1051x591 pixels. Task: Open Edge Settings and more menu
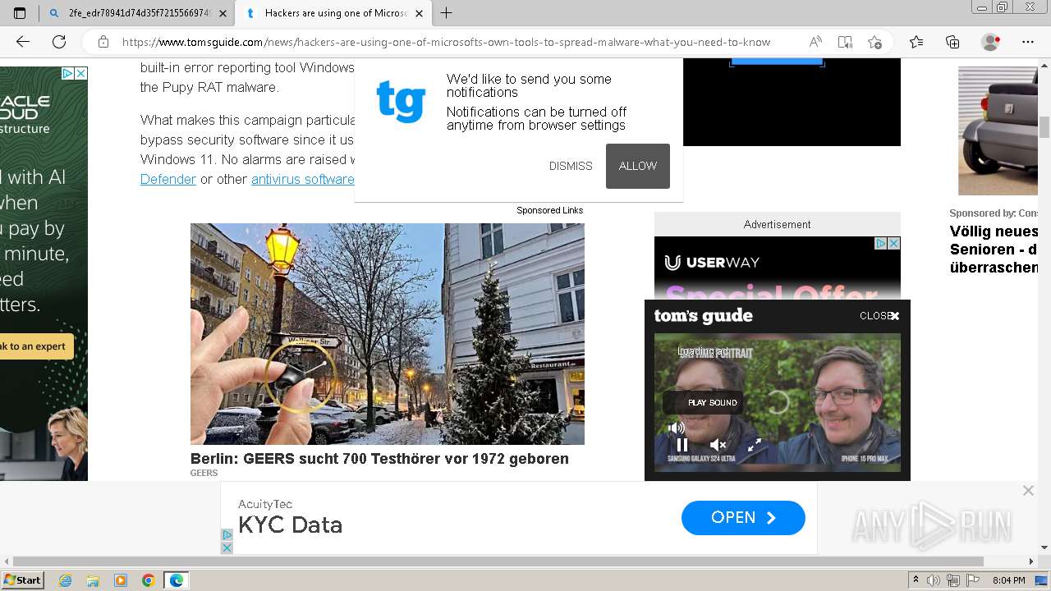(x=1028, y=42)
